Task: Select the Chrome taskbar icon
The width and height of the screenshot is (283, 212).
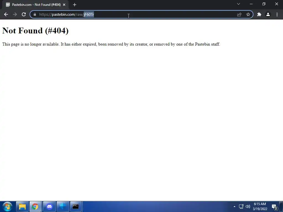Action: [x=35, y=206]
